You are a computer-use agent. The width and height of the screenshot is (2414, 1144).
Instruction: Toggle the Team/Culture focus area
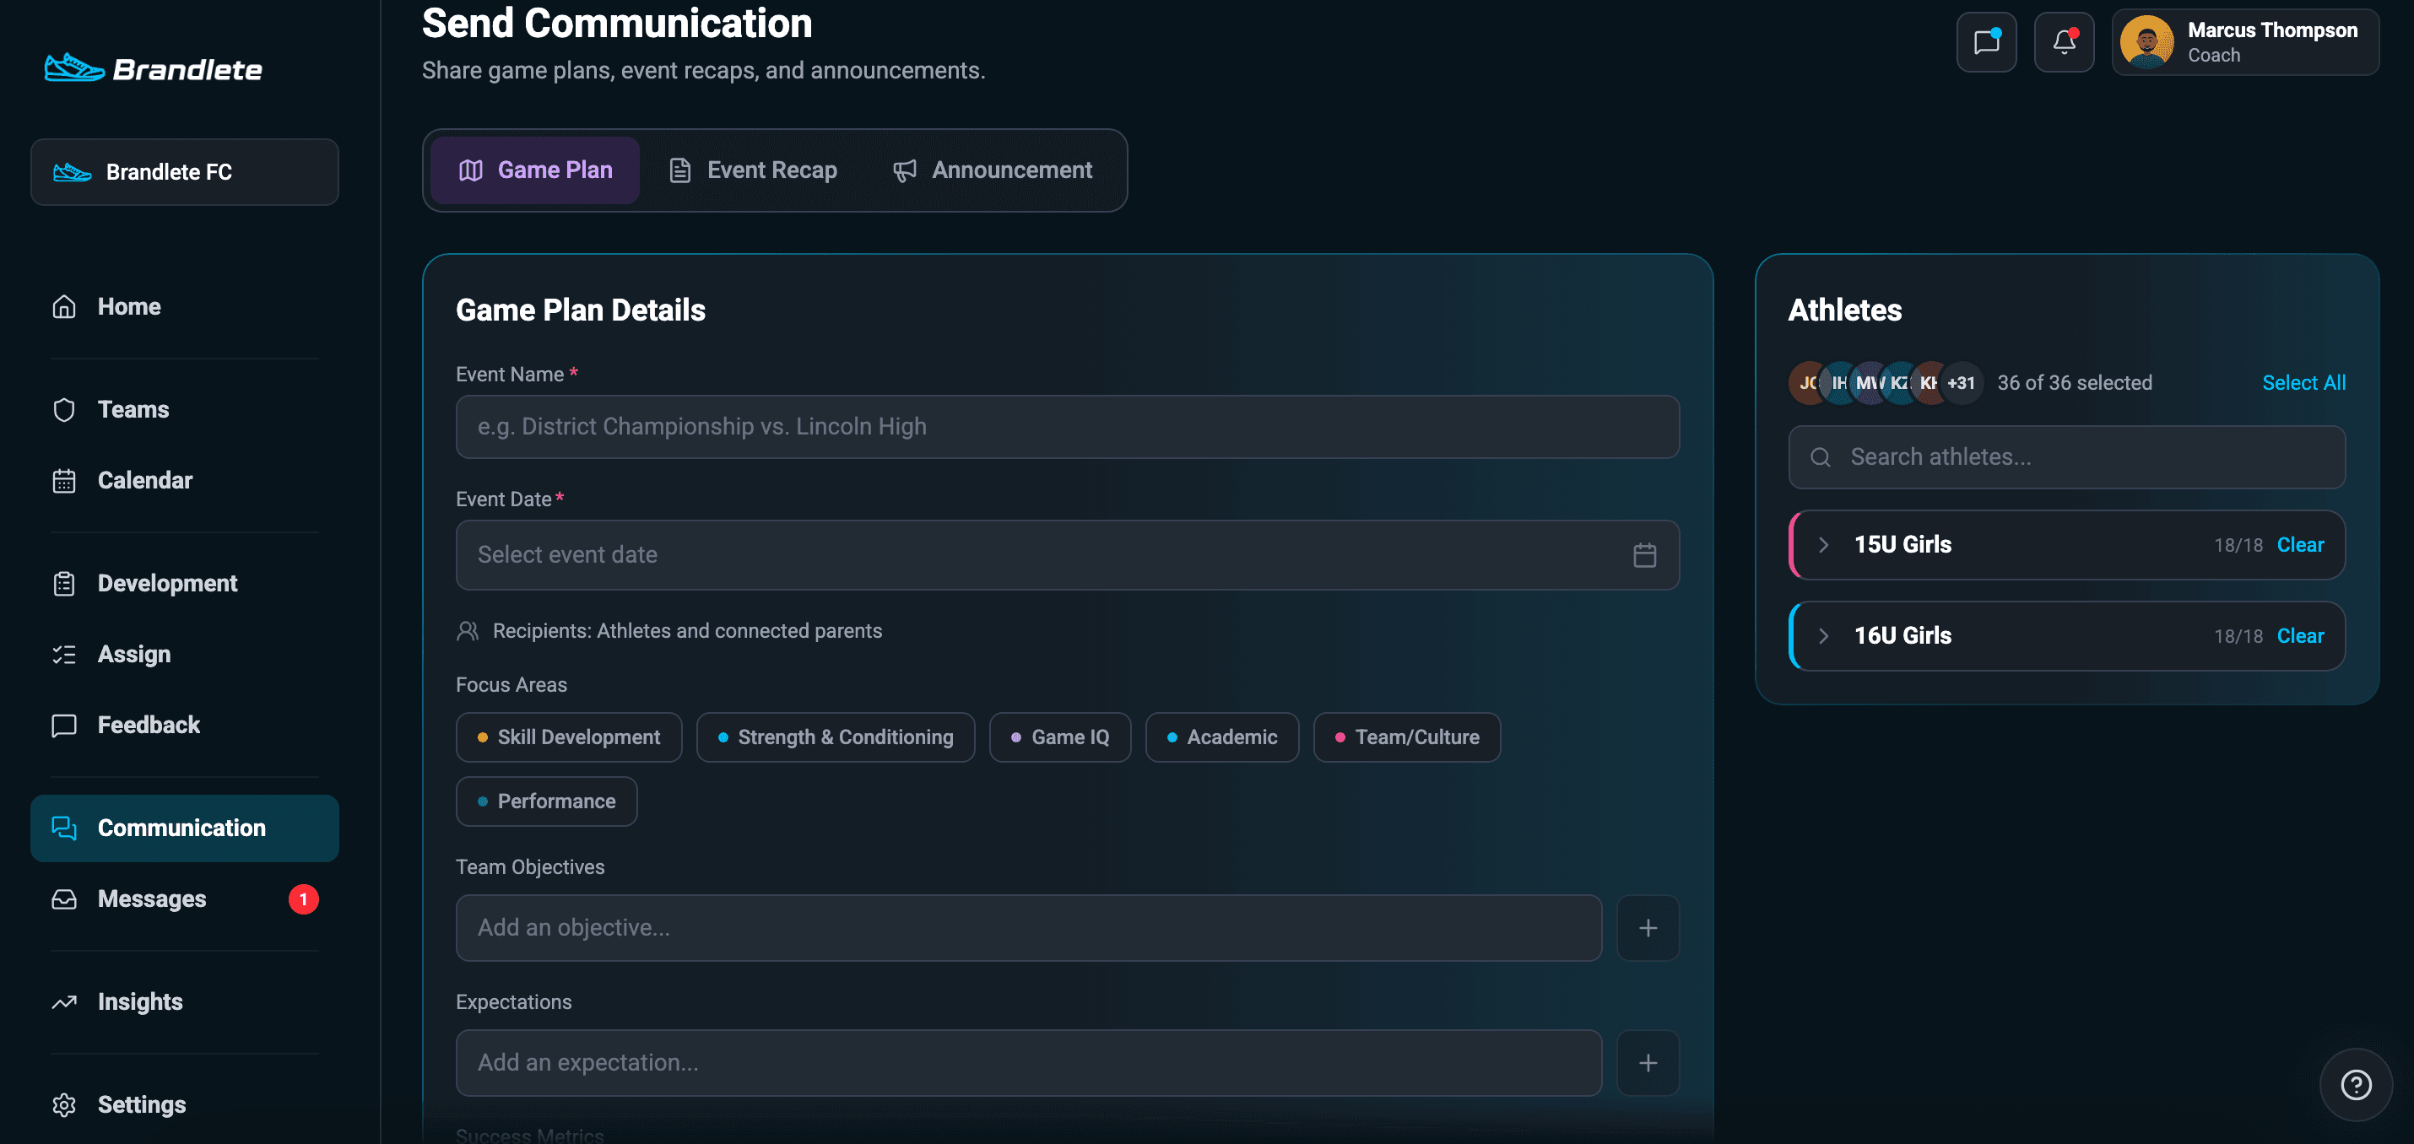pos(1406,737)
